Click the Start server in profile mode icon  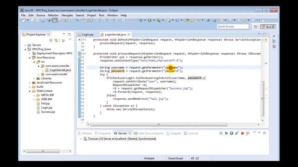[237, 133]
